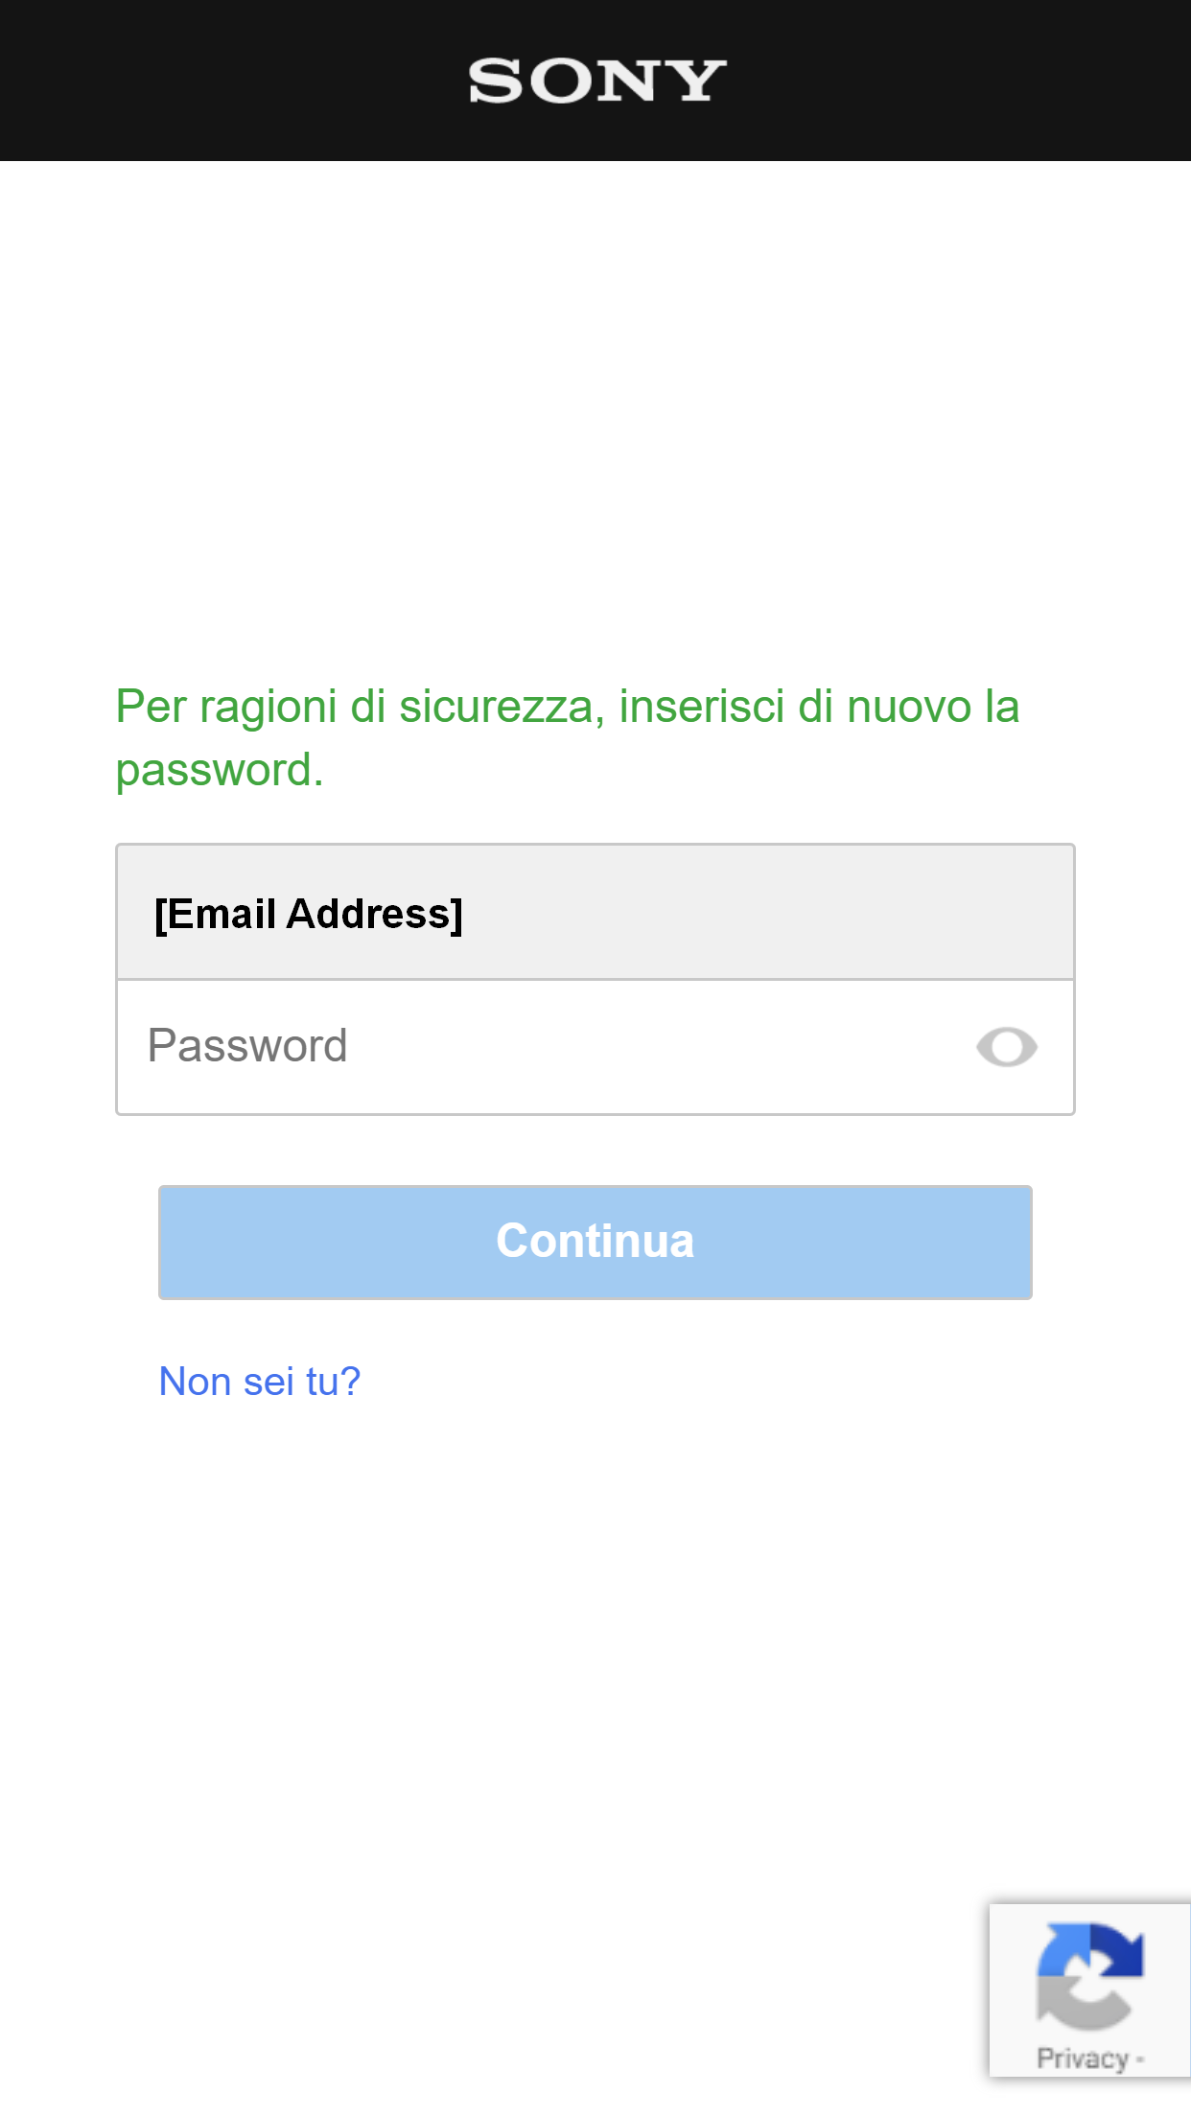Click the reCAPTCHA logo icon

tap(1089, 1977)
